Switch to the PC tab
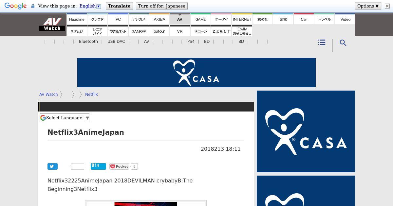This screenshot has height=206, width=393. tap(118, 19)
